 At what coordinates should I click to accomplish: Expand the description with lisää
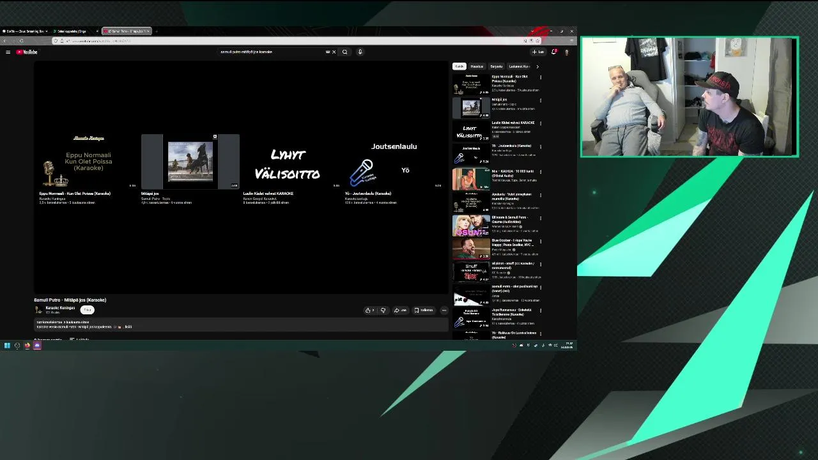point(128,326)
